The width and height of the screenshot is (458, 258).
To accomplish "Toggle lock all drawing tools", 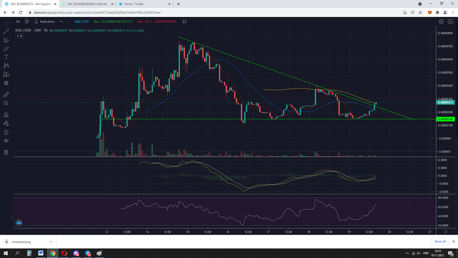I will 6,132.
